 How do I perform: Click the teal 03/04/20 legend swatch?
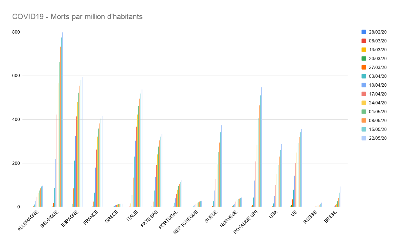364,76
